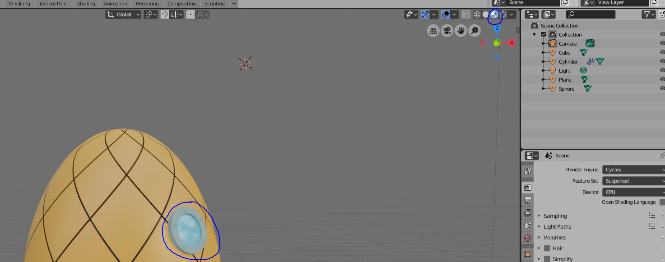
Task: Open the View Layer properties tab
Action: pos(527,212)
